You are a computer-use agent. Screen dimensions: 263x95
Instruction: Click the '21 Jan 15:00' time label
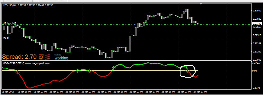coord(72,92)
